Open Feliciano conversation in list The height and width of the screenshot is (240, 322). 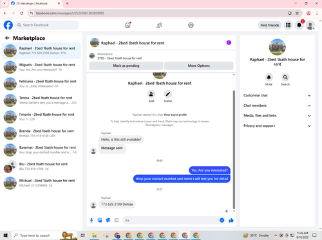41,84
